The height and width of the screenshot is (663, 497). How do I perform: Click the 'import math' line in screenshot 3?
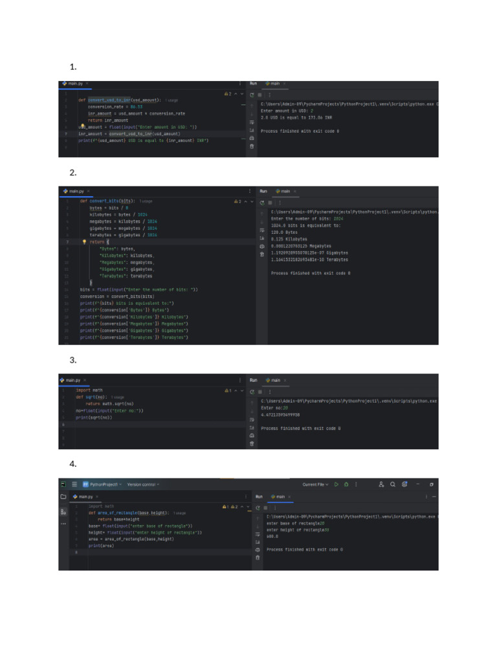click(x=89, y=390)
